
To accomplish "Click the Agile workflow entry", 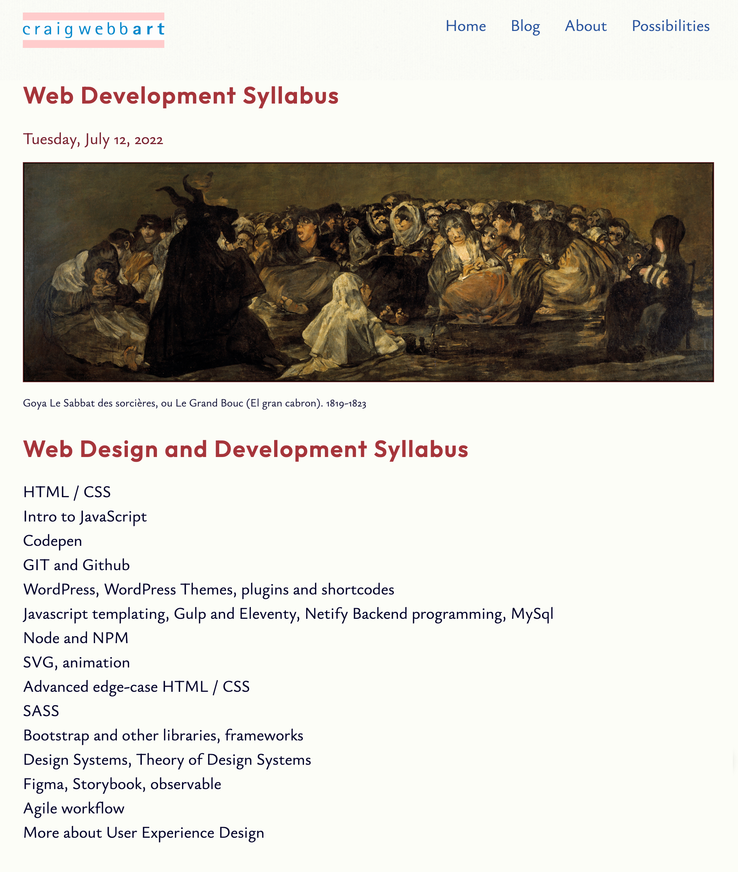I will coord(74,808).
